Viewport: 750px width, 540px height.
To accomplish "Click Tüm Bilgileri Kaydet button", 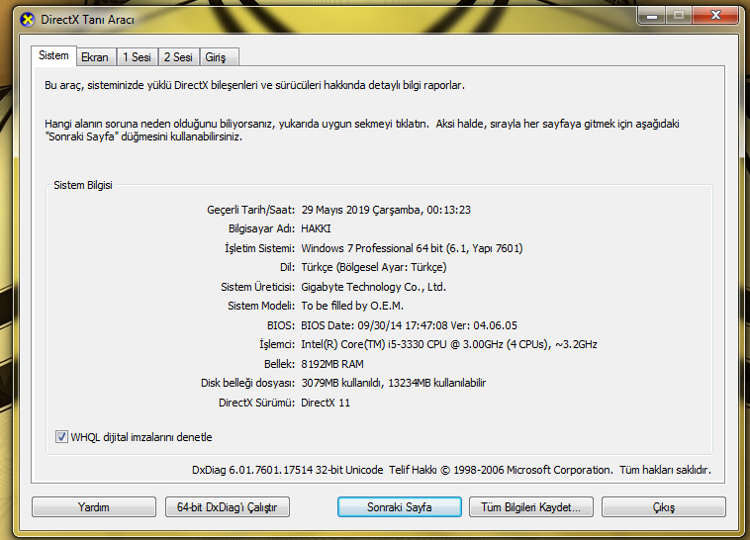I will point(531,507).
